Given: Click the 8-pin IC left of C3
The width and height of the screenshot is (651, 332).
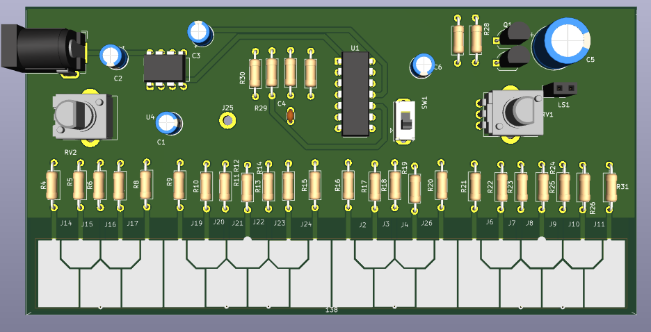Looking at the screenshot, I should 166,69.
